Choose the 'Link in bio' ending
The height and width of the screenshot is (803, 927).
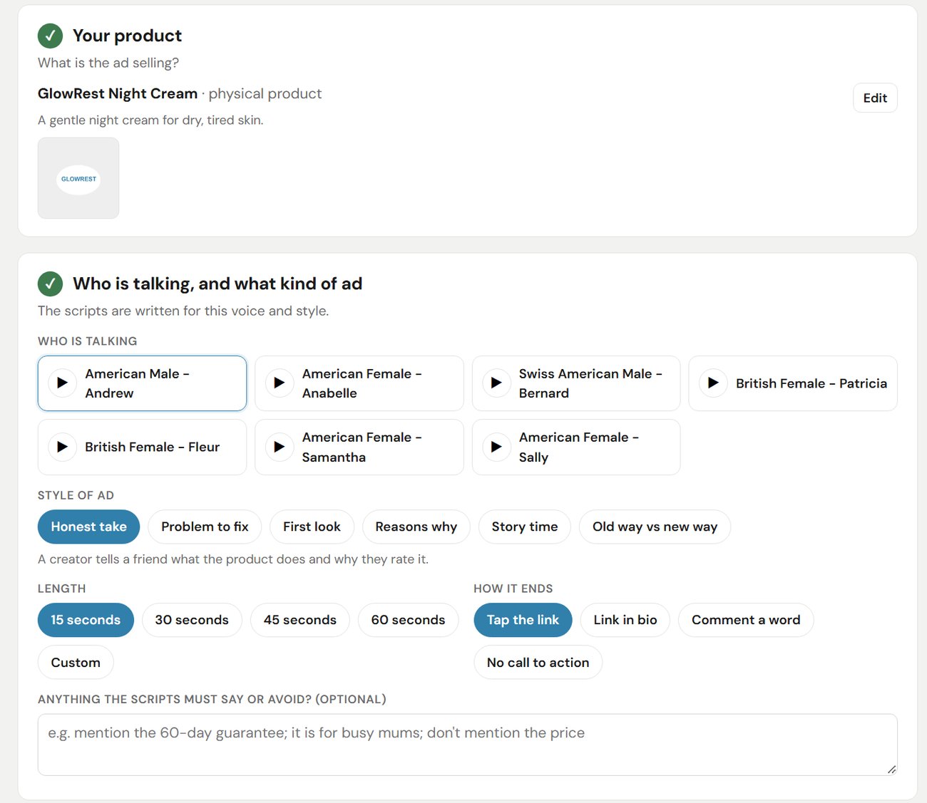[x=625, y=620]
